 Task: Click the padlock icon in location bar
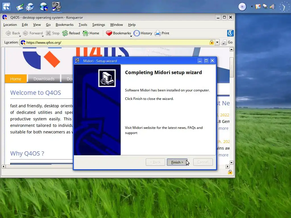coord(211,43)
